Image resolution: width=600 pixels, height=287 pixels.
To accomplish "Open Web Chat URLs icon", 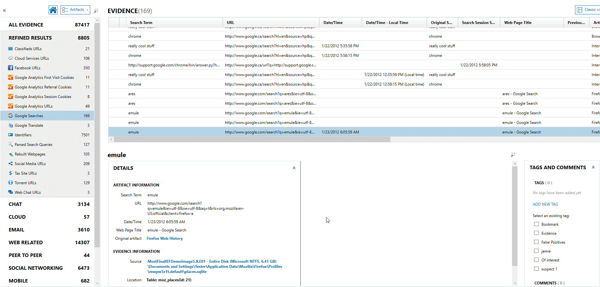I will pyautogui.click(x=11, y=193).
